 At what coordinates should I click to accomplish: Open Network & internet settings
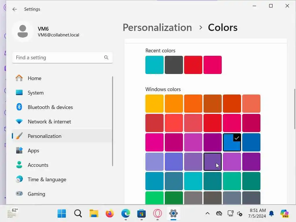(x=49, y=122)
